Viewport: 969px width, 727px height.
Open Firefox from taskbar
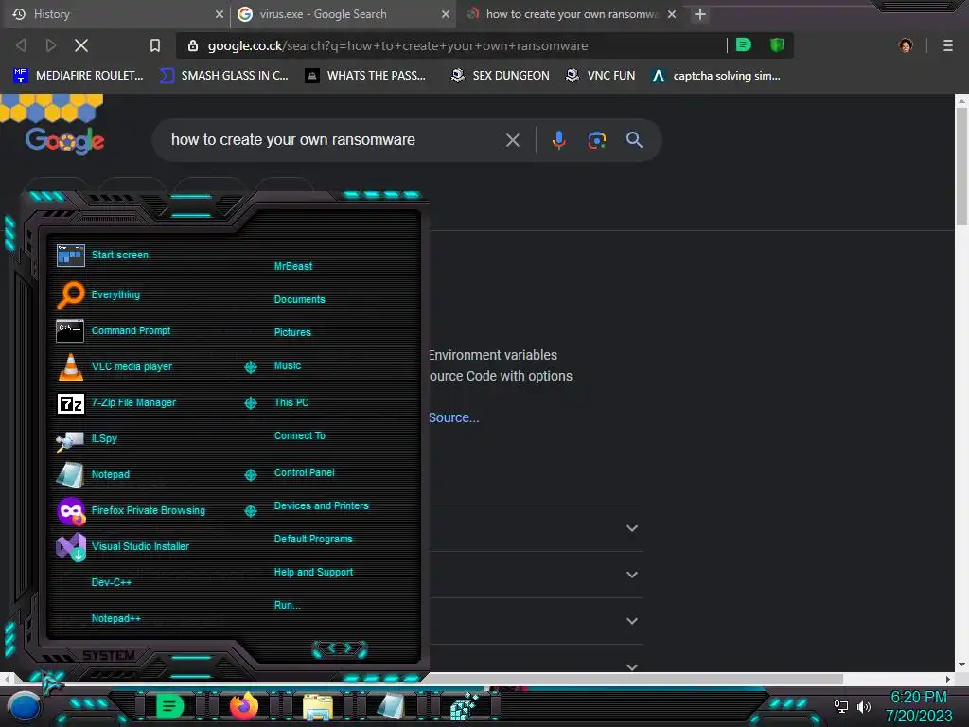(244, 706)
